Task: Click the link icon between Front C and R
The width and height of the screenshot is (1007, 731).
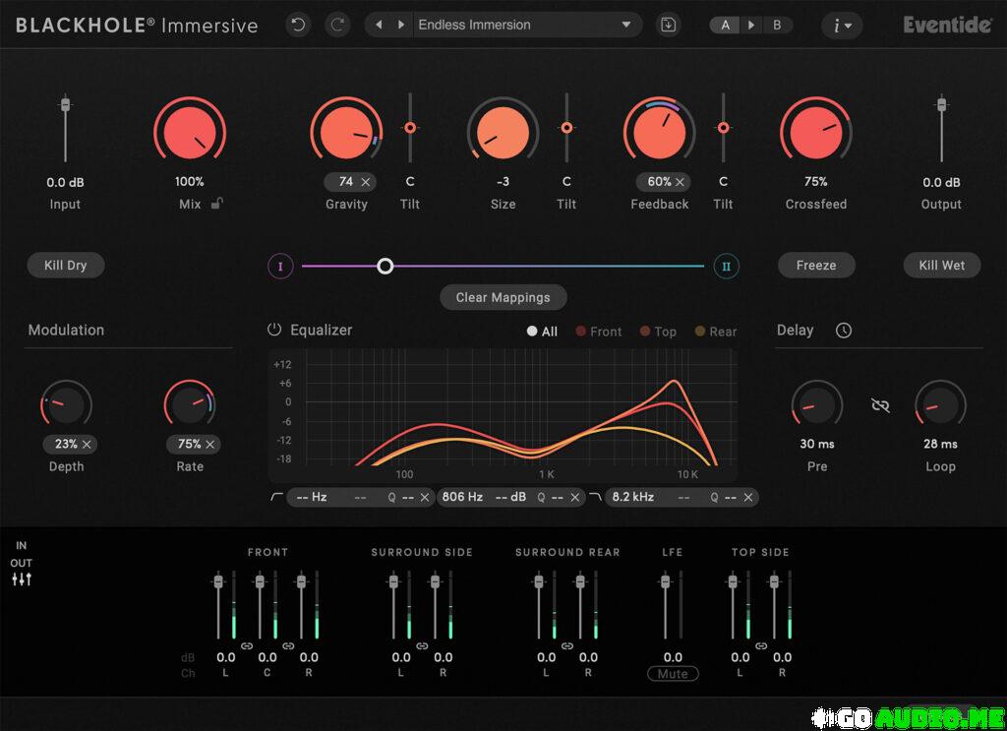Action: (x=288, y=645)
